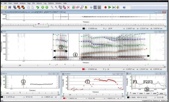169x102 pixels.
Task: Select purple marker on waveform time ruler
Action: click(x=39, y=24)
